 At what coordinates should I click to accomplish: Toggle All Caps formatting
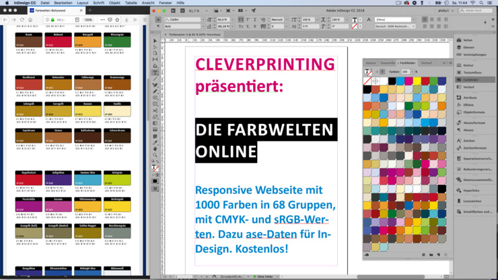tap(241, 20)
